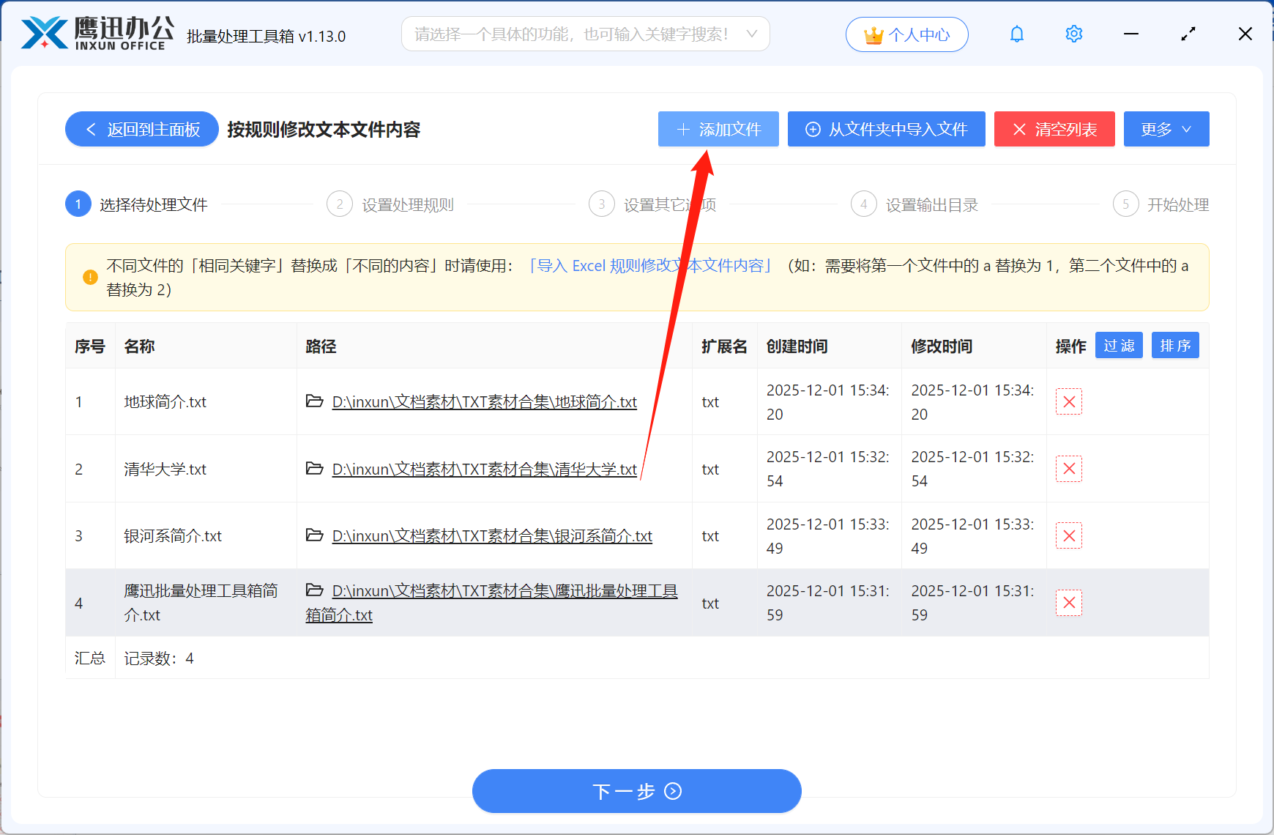Click the 鹰迅办公 logo
1274x835 pixels.
coord(95,33)
